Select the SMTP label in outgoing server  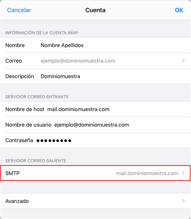pyautogui.click(x=12, y=173)
